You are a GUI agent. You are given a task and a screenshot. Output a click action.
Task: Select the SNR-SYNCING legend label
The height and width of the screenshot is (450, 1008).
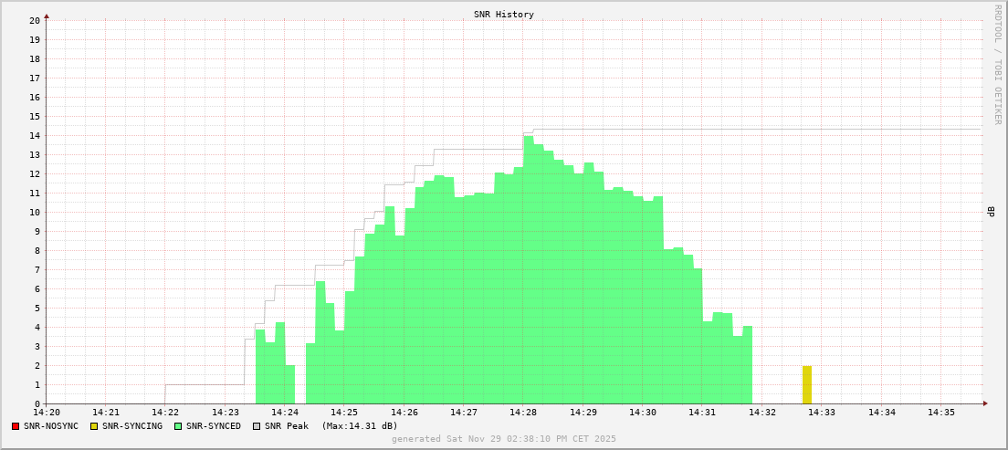point(132,426)
